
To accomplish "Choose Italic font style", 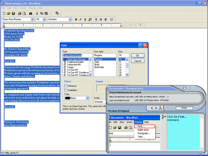I will [x=97, y=62].
